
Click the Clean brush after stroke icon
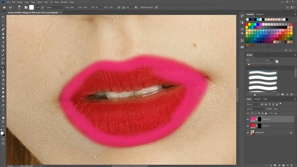(x=43, y=7)
